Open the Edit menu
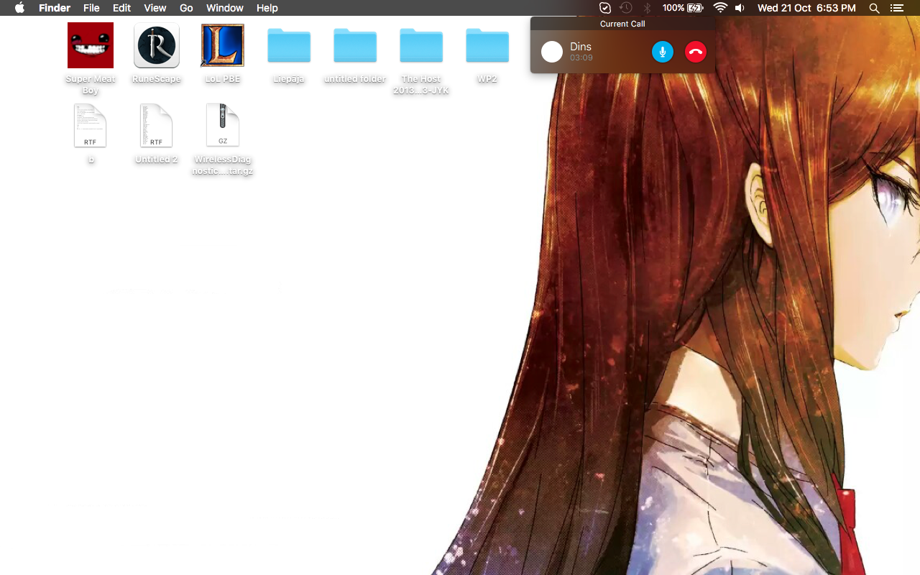The height and width of the screenshot is (575, 920). click(x=121, y=8)
